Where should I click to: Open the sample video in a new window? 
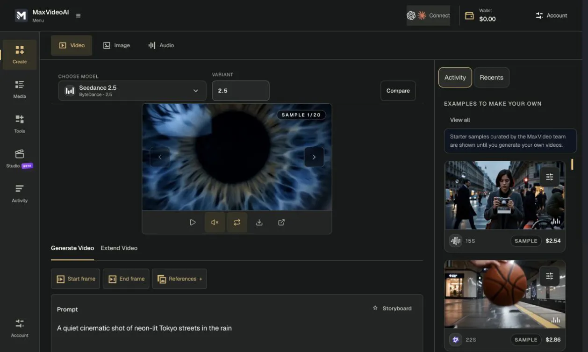[281, 223]
